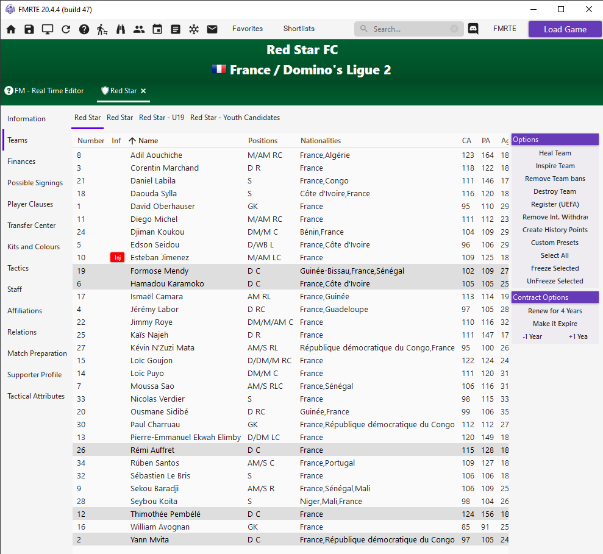Clear search with the circled x icon
This screenshot has width=603, height=554.
454,29
